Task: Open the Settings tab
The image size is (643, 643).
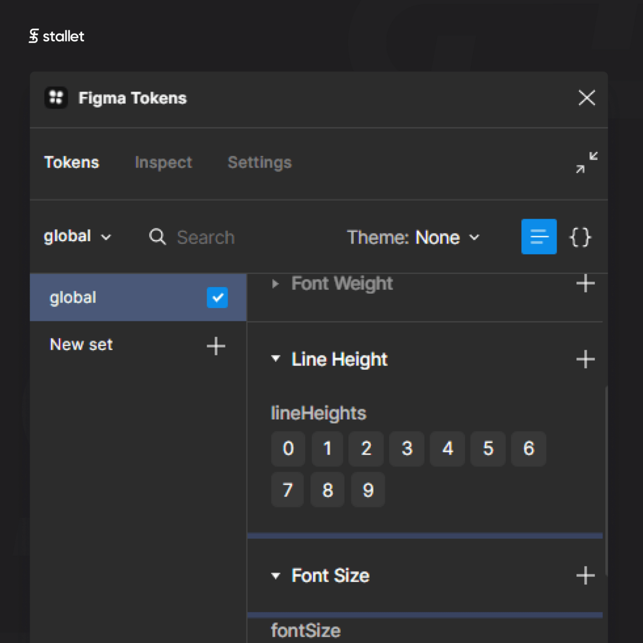Action: 259,163
